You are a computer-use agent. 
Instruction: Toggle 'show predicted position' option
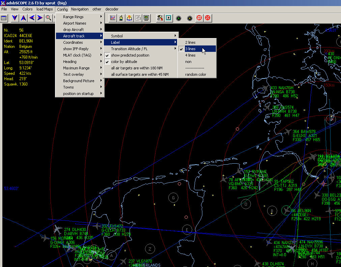(x=141, y=55)
